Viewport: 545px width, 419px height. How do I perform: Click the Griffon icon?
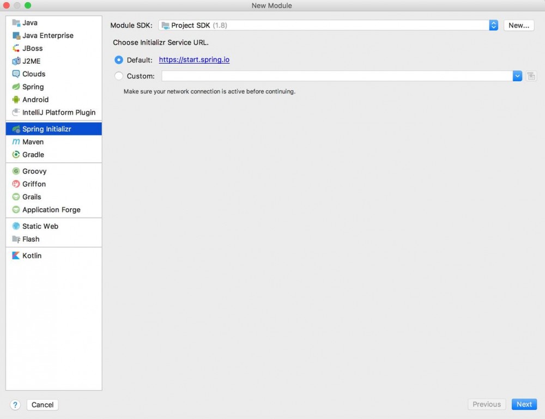click(16, 184)
